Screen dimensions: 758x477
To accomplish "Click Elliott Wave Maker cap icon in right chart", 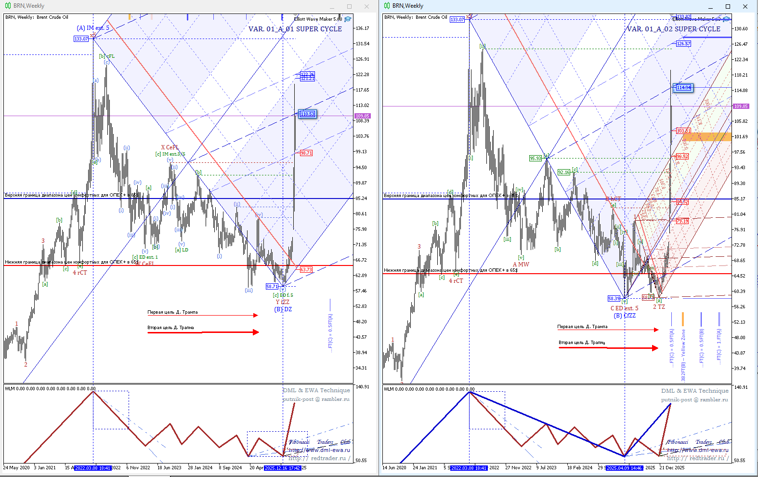I will (727, 19).
